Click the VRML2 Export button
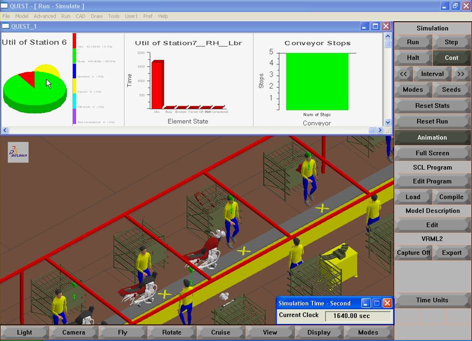The image size is (472, 341). [451, 253]
